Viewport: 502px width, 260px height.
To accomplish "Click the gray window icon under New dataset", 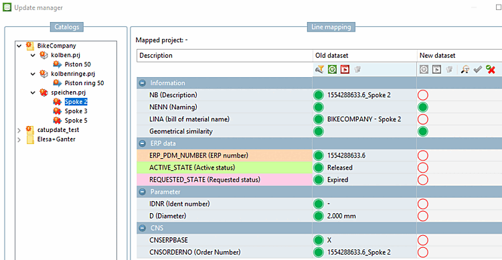I will coord(436,69).
